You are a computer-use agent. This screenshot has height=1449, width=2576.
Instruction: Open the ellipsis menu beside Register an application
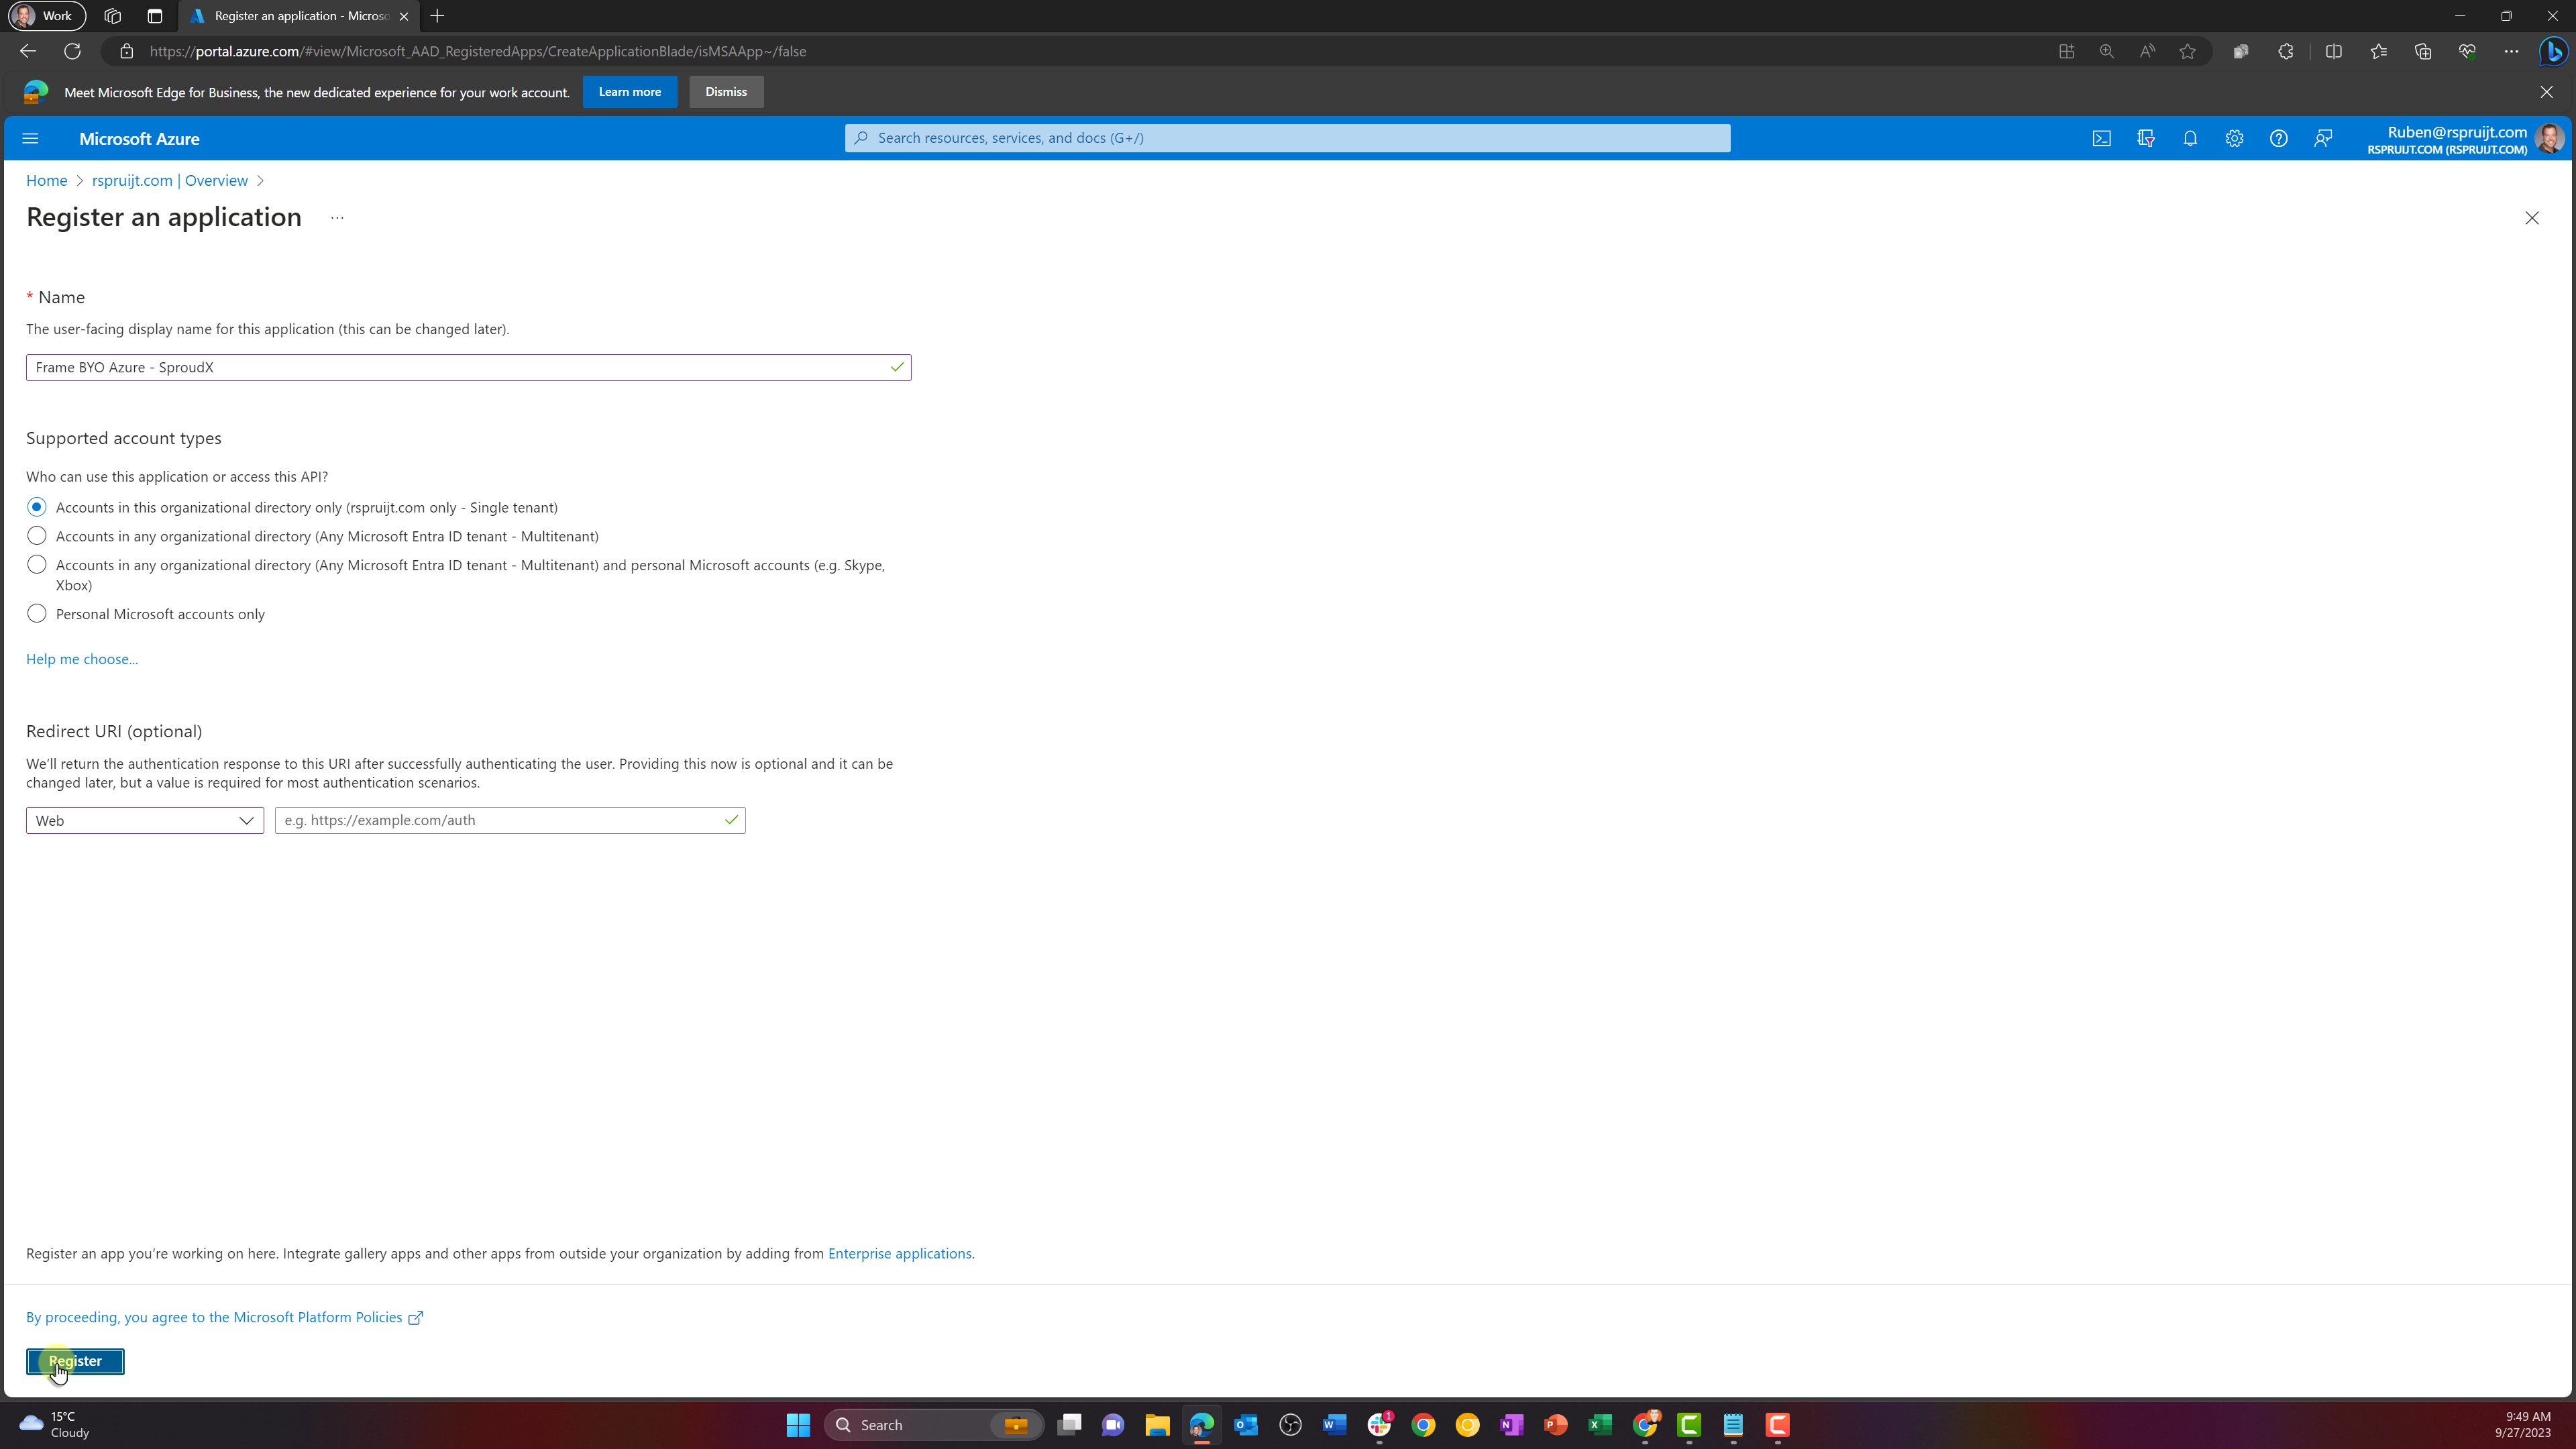[x=337, y=217]
